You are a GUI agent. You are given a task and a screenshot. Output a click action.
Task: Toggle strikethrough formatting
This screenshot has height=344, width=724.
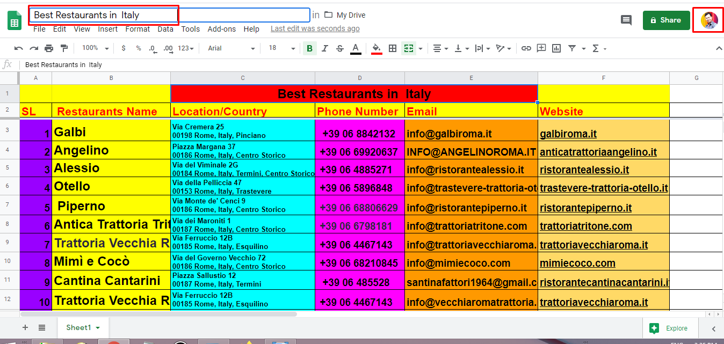click(x=340, y=48)
